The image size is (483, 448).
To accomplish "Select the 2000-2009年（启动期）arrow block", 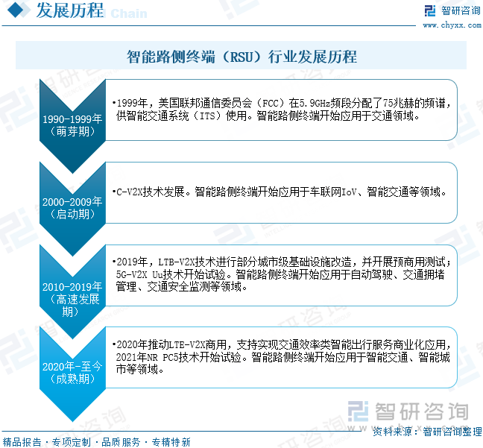I will click(73, 209).
